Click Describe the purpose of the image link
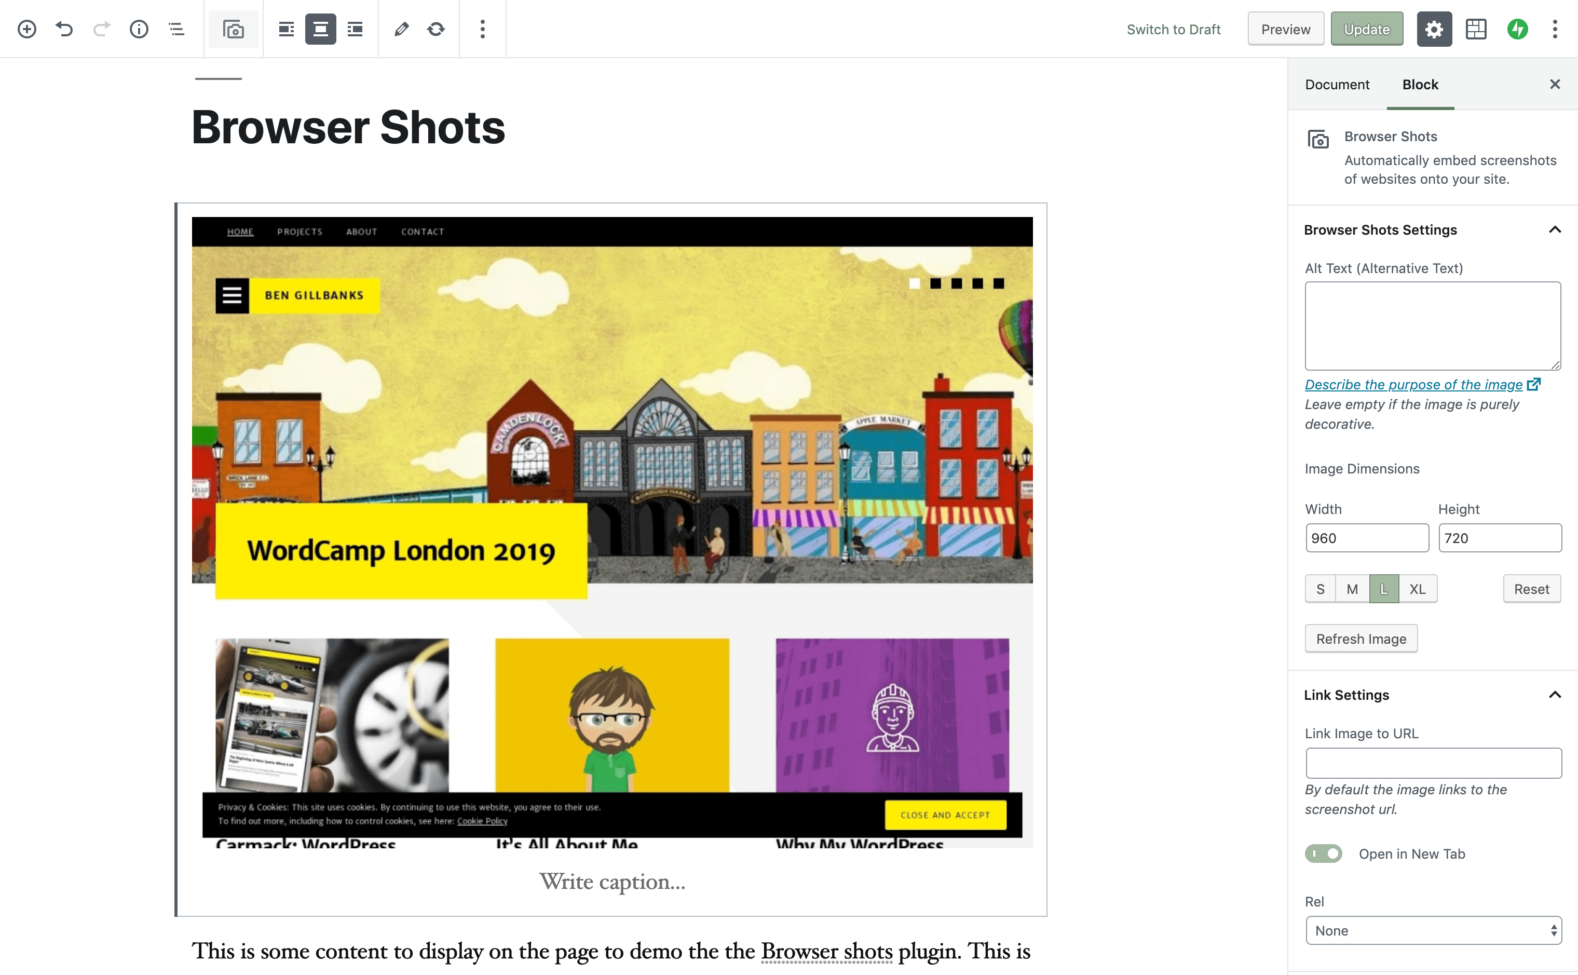The image size is (1578, 975). pos(1413,384)
